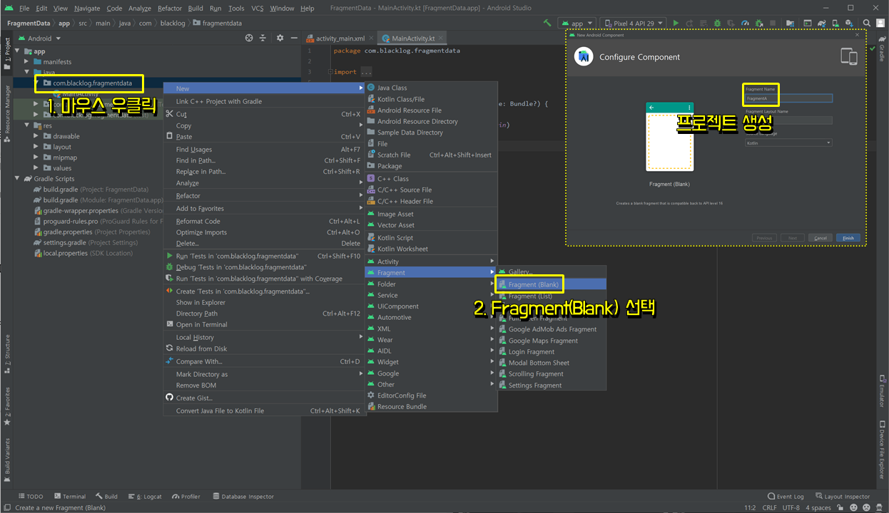The image size is (889, 513).
Task: Open the Event Log button
Action: click(786, 497)
